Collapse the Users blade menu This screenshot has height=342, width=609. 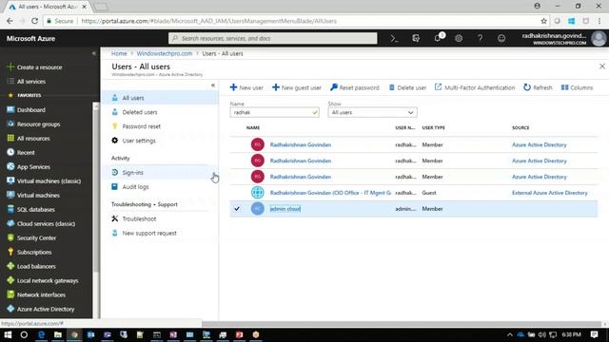point(213,85)
